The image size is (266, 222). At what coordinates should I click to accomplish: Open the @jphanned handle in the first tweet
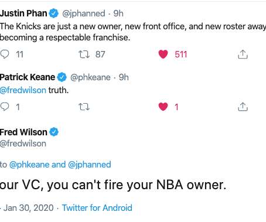click(84, 13)
